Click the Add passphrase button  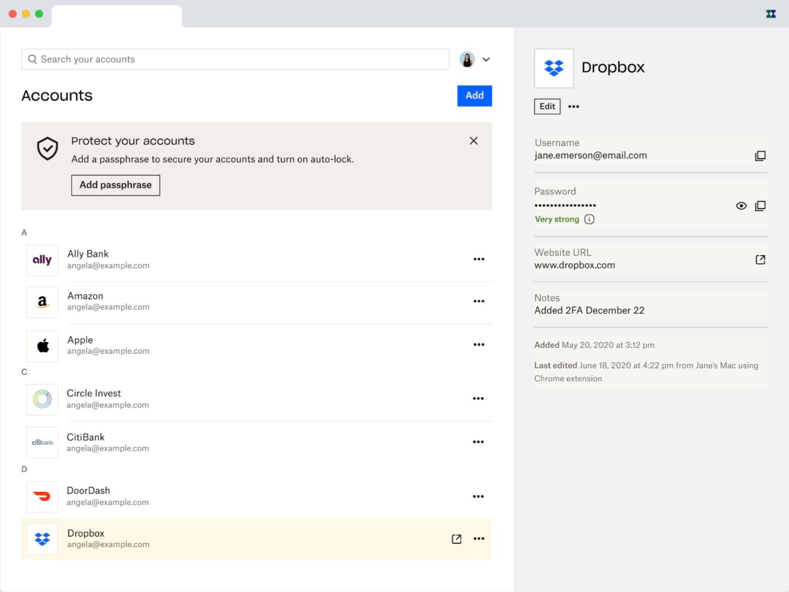pos(115,185)
